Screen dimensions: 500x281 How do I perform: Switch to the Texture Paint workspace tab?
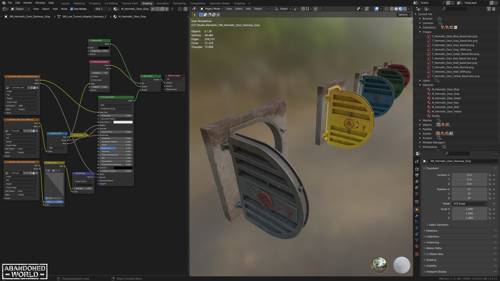pos(130,3)
